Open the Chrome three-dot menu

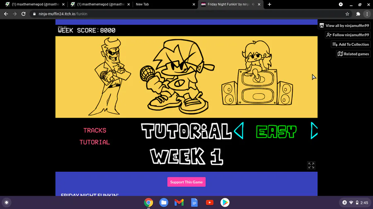click(367, 14)
